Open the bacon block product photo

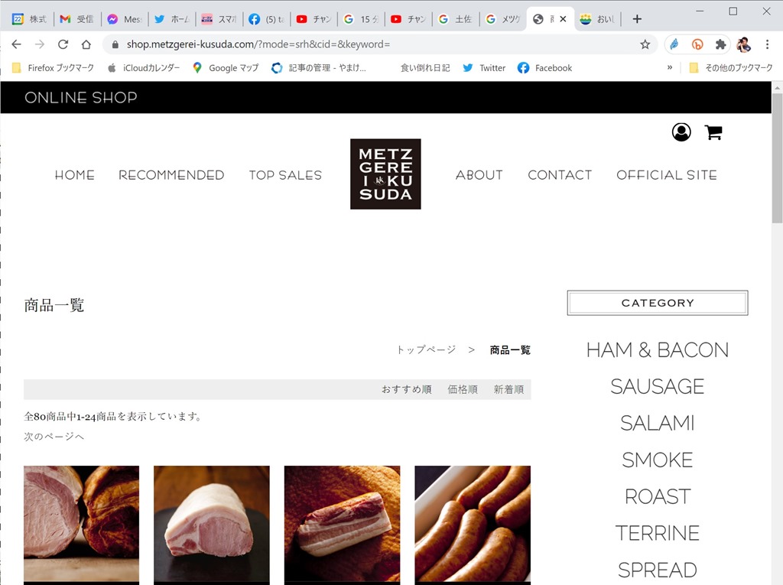[x=342, y=525]
